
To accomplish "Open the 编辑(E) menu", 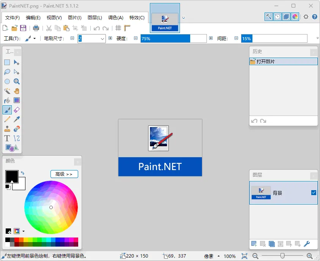I will [x=33, y=18].
